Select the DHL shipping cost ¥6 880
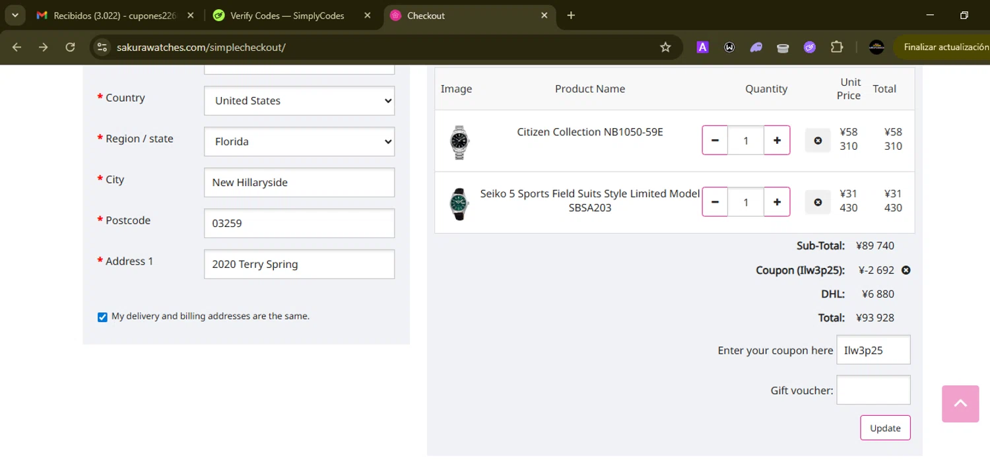This screenshot has width=990, height=460. tap(878, 294)
